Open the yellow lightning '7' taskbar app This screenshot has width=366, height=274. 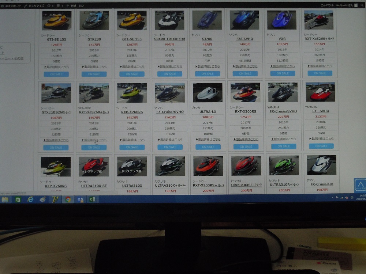[x=55, y=199]
